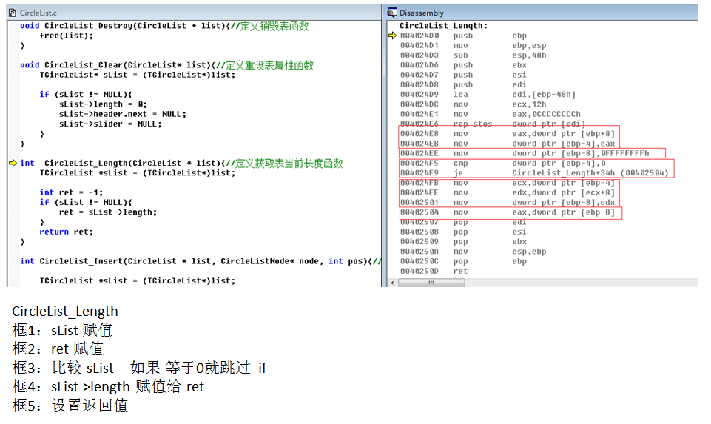The width and height of the screenshot is (711, 424).
Task: Click the Disassembly horizontal scrollbar left arrow
Action: [393, 283]
